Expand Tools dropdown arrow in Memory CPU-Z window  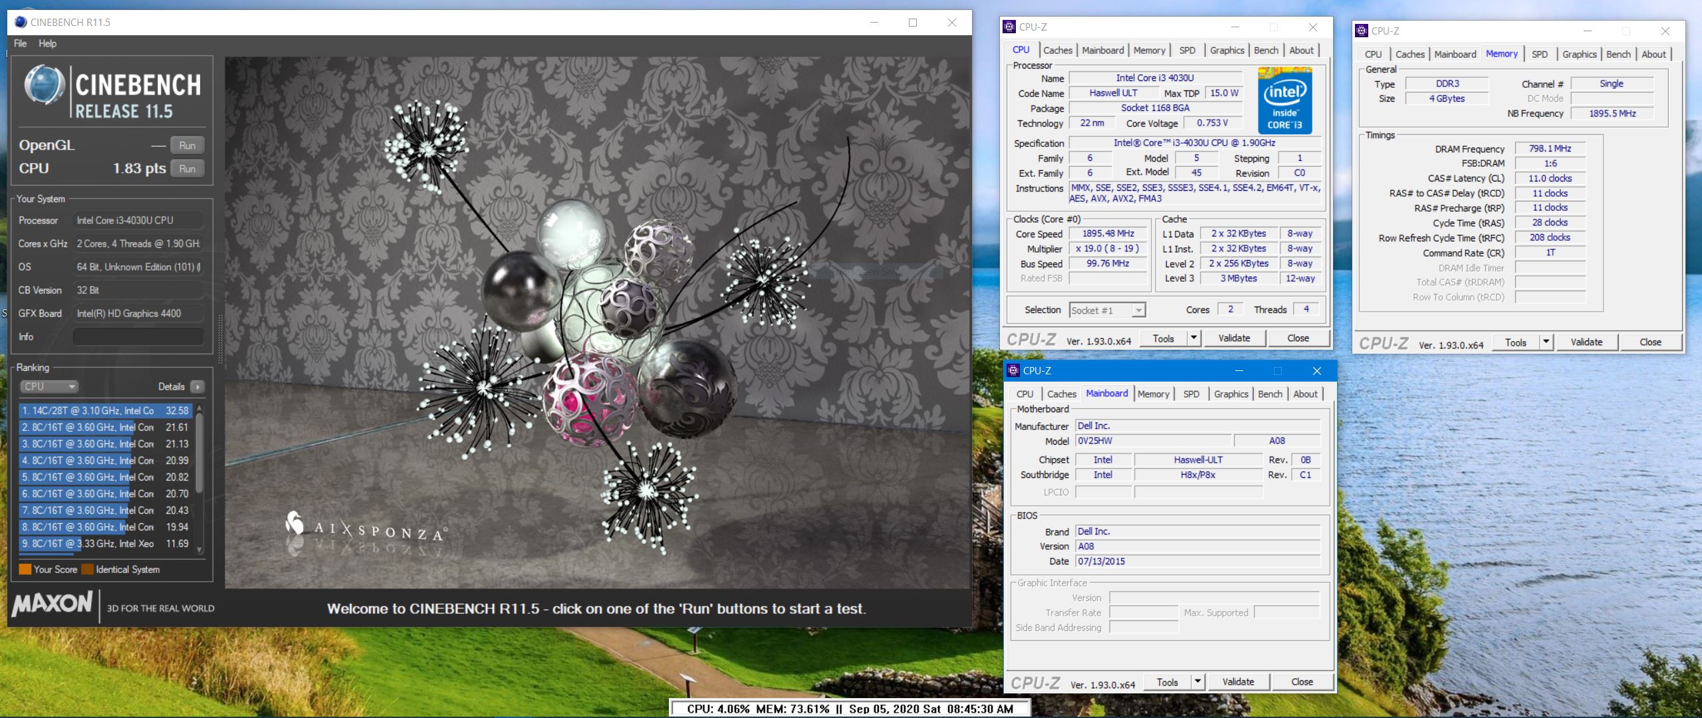tap(1546, 342)
